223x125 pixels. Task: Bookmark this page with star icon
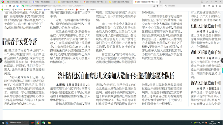click(157, 6)
